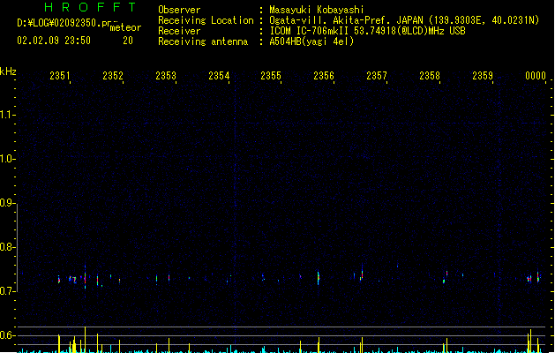Click the Receiver field label
The width and height of the screenshot is (555, 353).
tap(179, 31)
